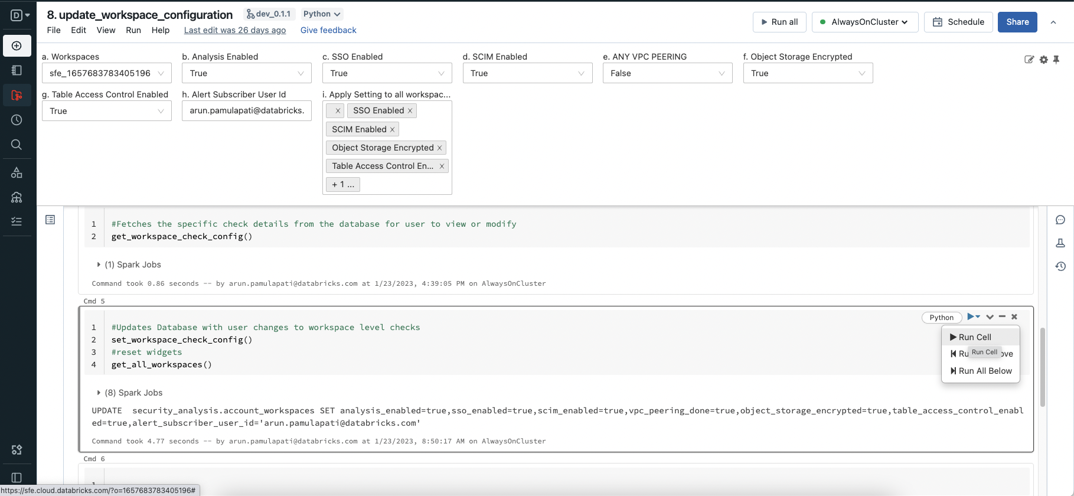
Task: Open the Help menu
Action: point(161,30)
